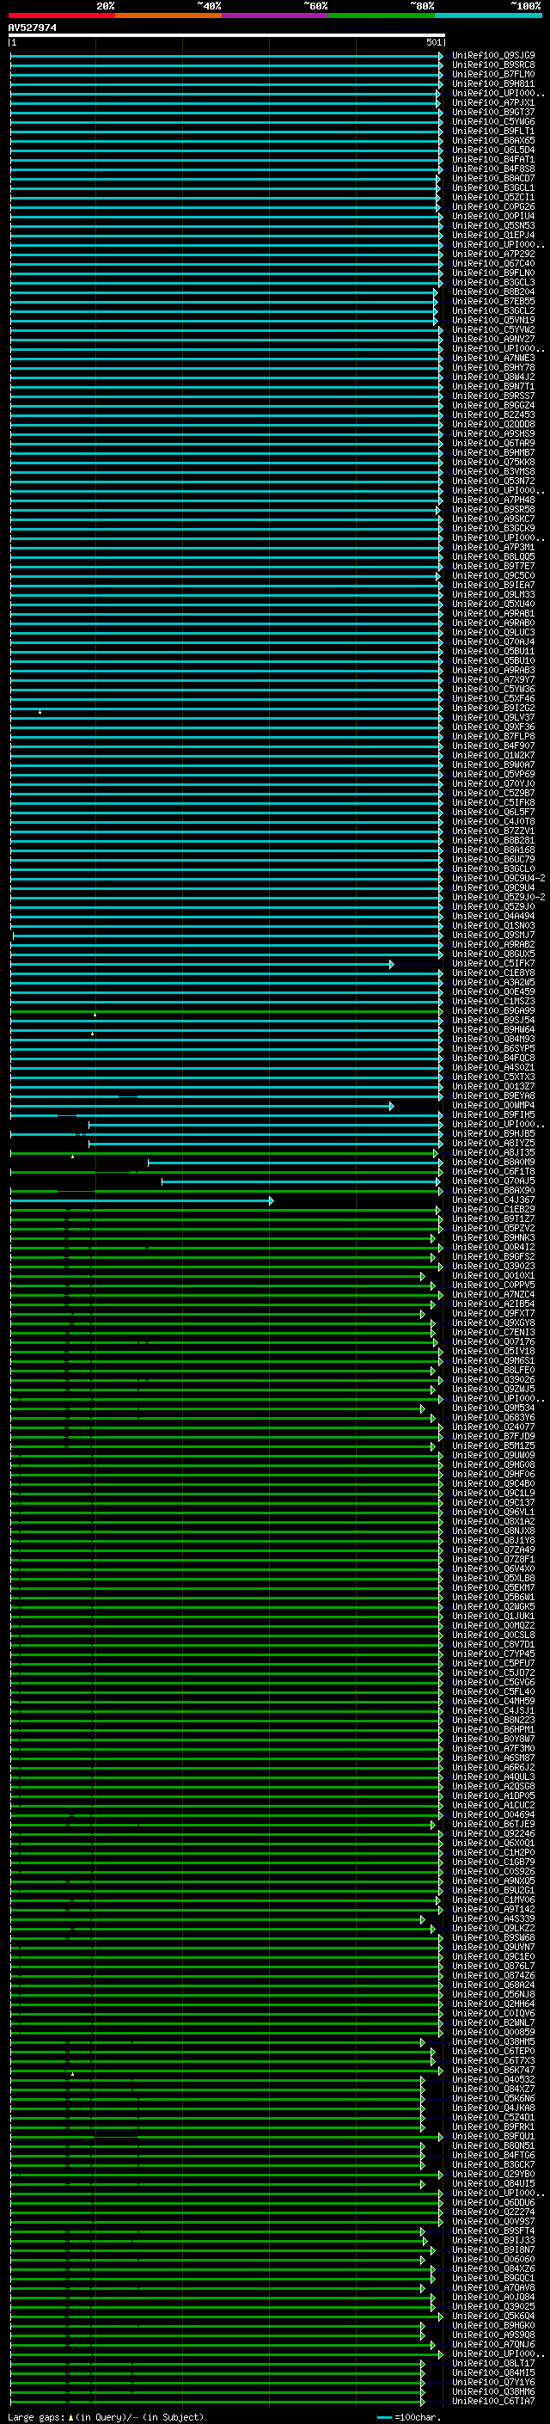Click the cyan alignment bar for UniRef100_B7EB55
Viewport: 550px width, 2424px height.
tap(223, 301)
